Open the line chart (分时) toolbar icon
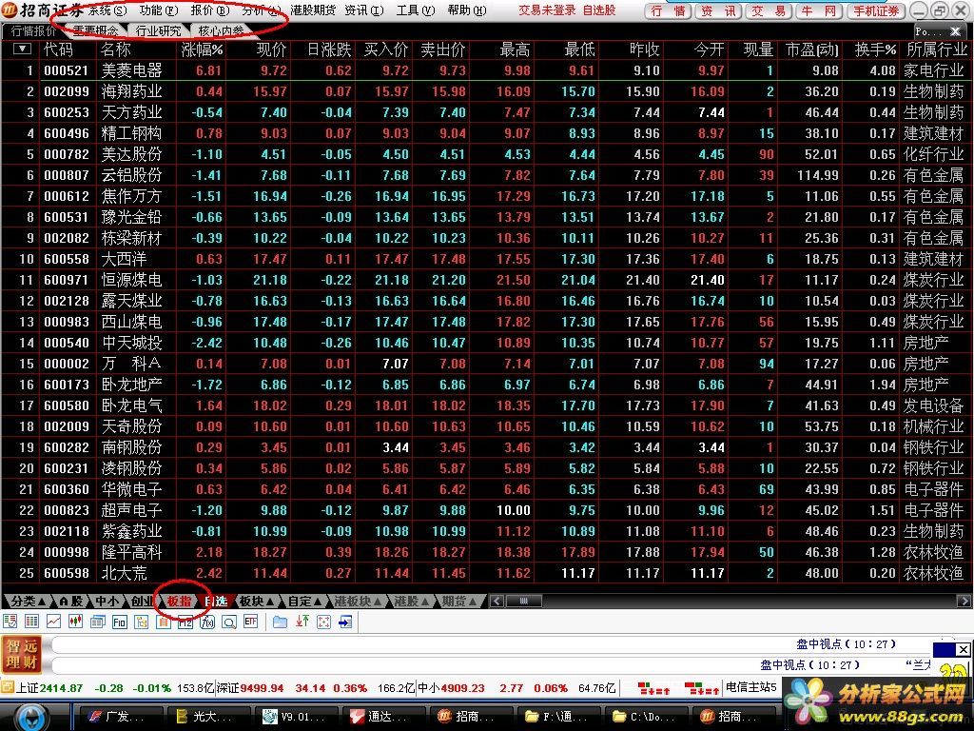Image resolution: width=974 pixels, height=731 pixels. click(53, 622)
